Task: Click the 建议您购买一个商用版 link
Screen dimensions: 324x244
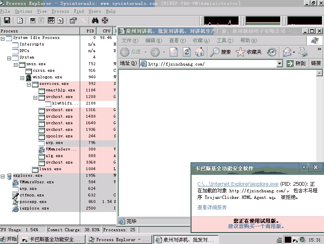Action: click(256, 226)
